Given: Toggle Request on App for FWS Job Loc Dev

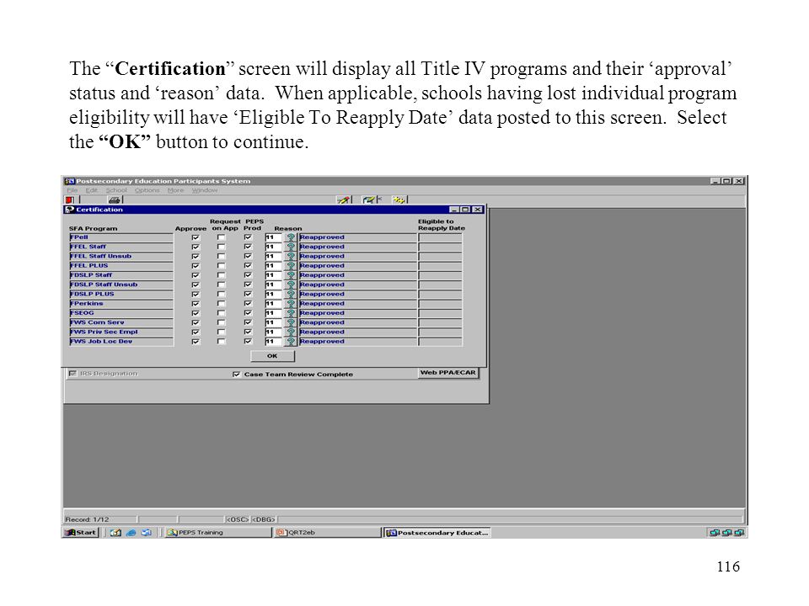Looking at the screenshot, I should click(221, 341).
